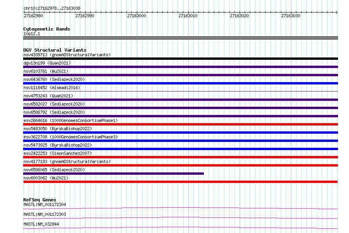Screen dimensions: 349x233
Task: Click the red bar under esv2664616
Action: 180,124
